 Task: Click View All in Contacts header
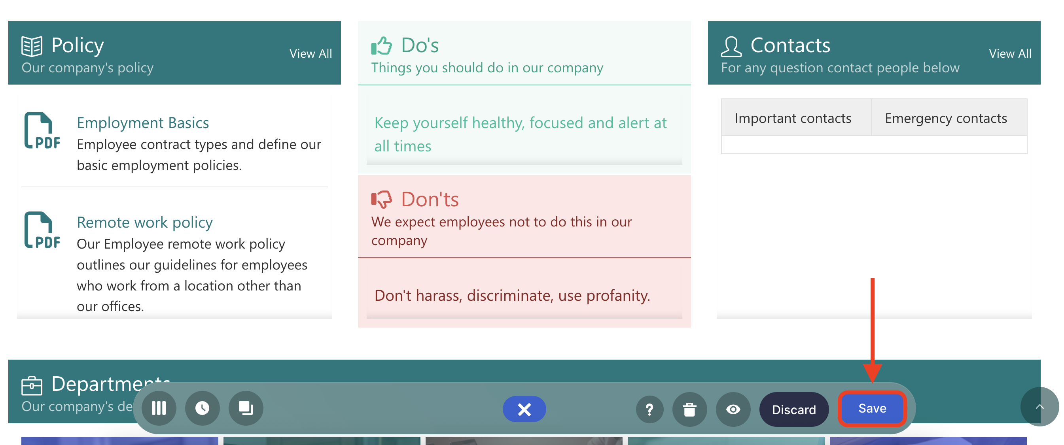[1010, 53]
